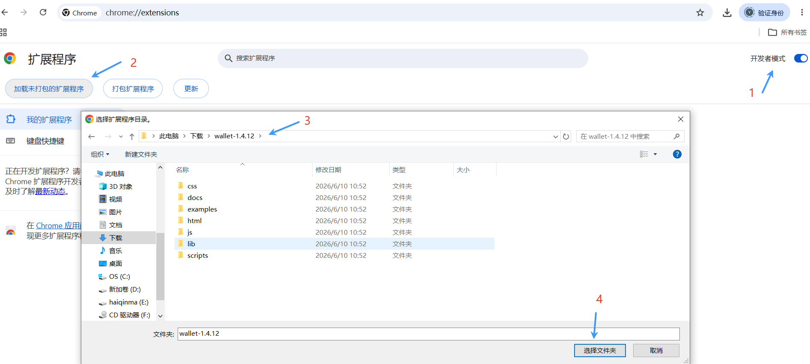Go up one folder level arrow
Image resolution: width=810 pixels, height=364 pixels.
132,137
